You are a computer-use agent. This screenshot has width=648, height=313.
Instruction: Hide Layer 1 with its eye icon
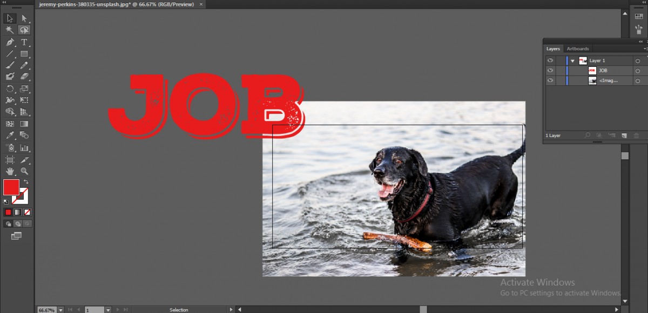550,60
